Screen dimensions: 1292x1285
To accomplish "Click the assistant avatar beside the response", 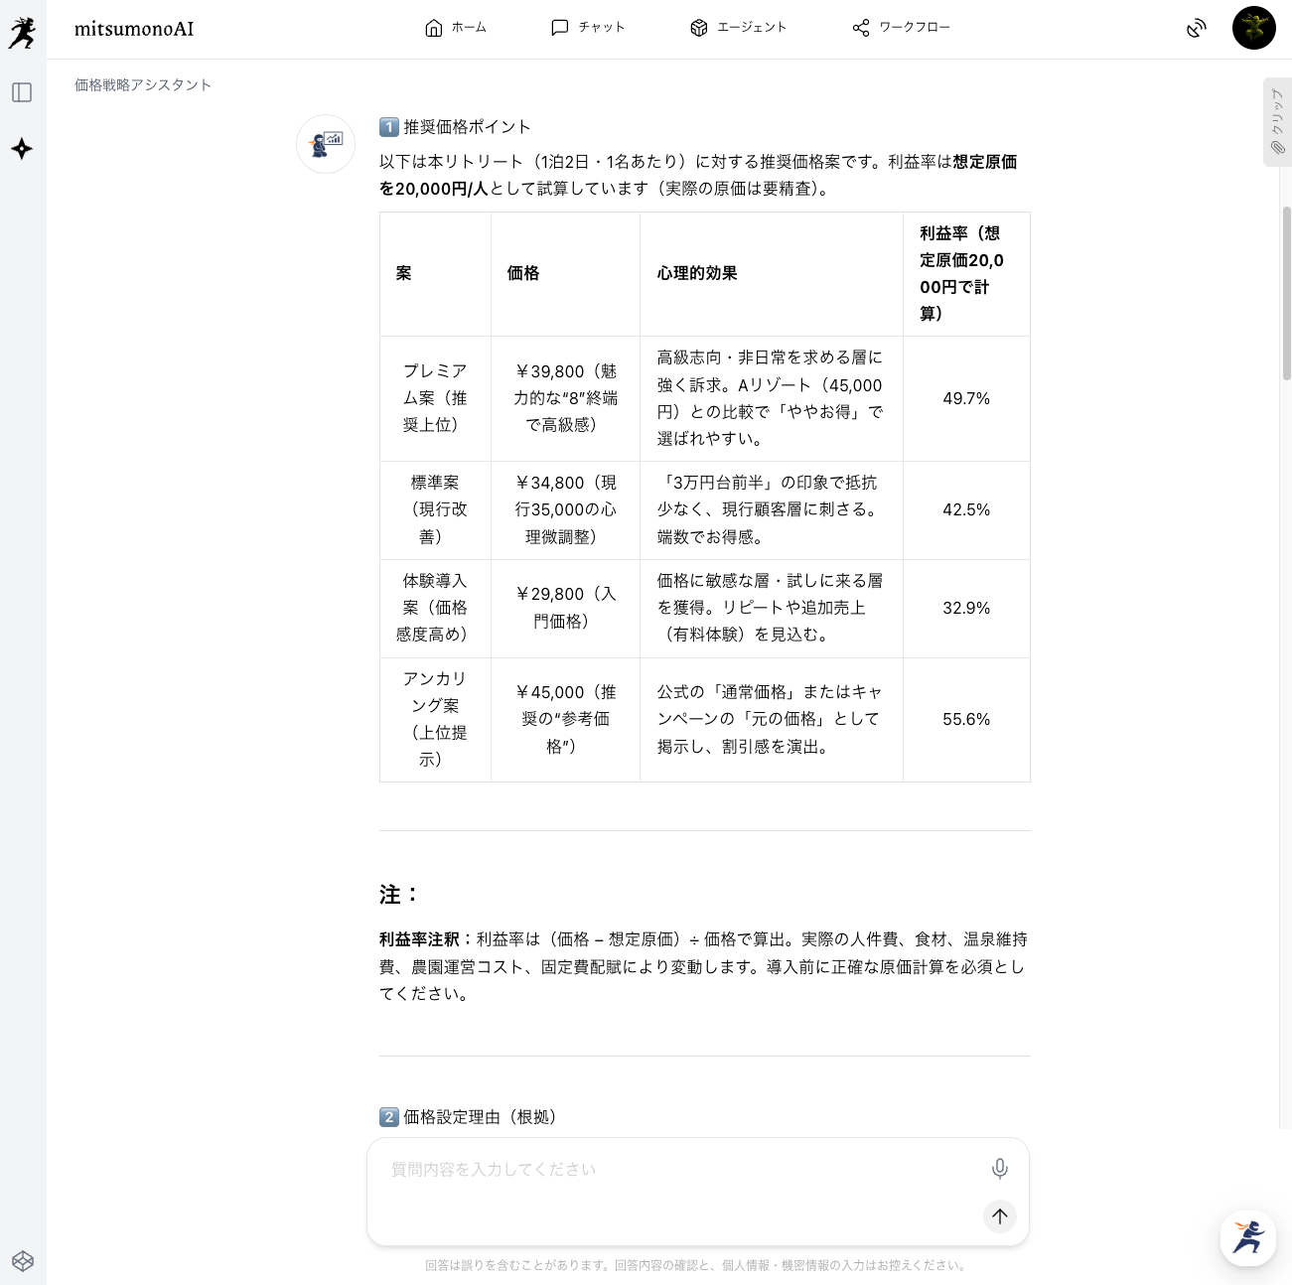I will pyautogui.click(x=326, y=144).
